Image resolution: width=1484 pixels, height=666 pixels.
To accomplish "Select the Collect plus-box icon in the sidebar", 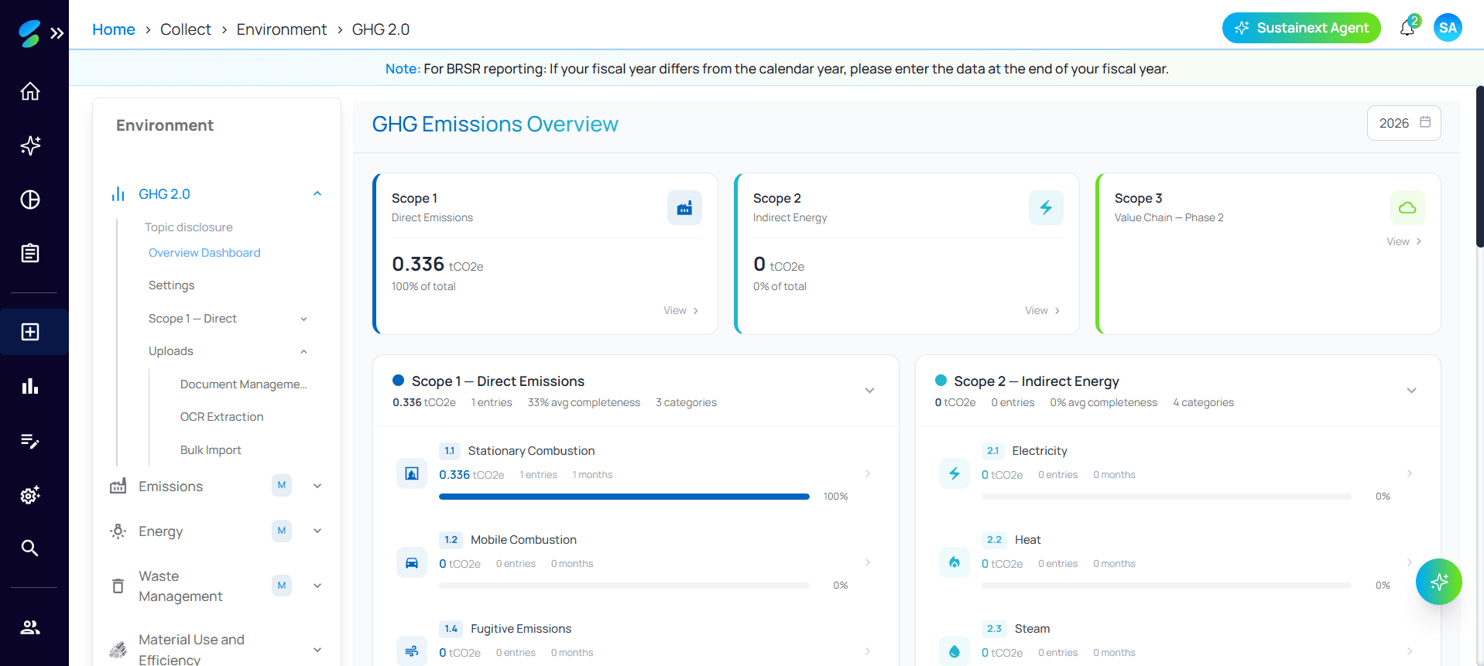I will point(30,332).
